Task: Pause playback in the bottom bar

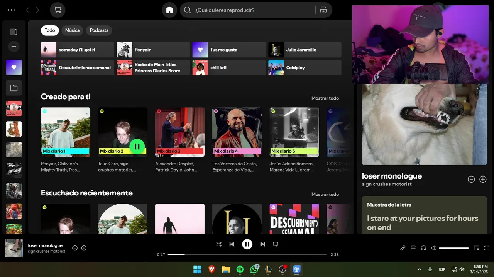Action: coord(247,244)
